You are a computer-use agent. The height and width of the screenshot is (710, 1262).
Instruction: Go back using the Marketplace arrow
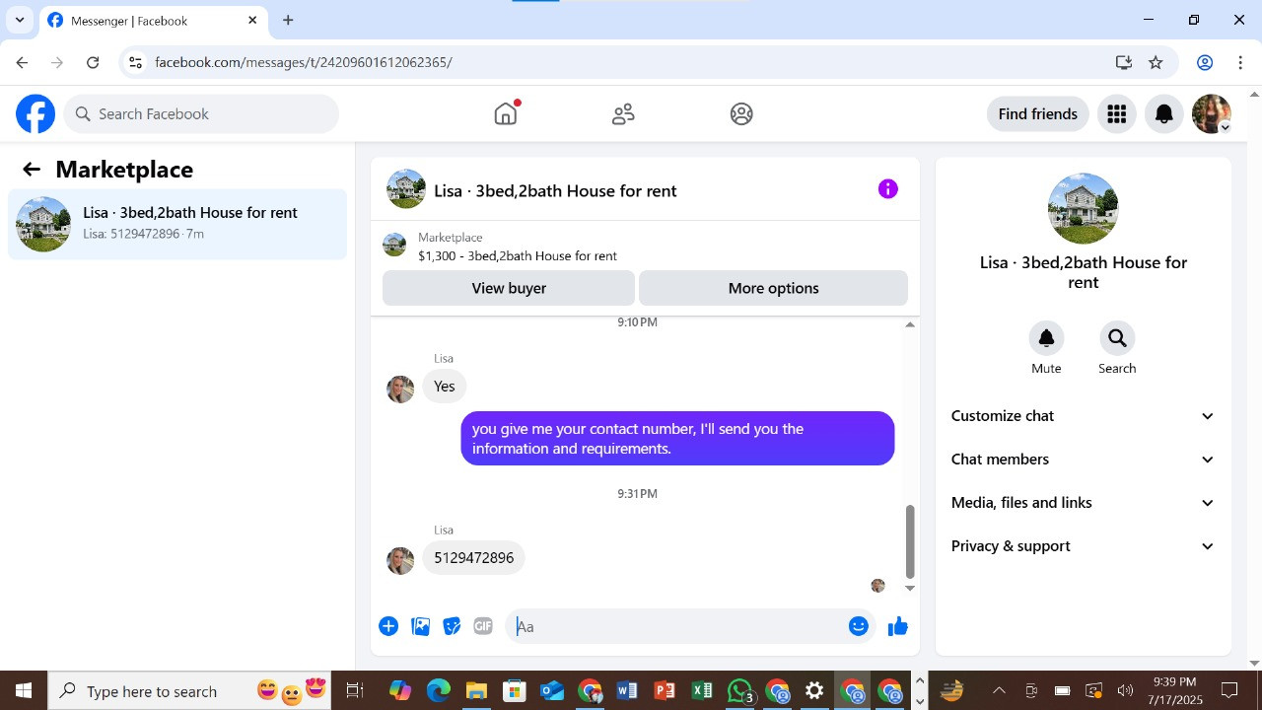32,170
